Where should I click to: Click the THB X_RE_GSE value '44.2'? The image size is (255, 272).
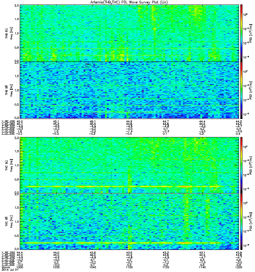239,121
